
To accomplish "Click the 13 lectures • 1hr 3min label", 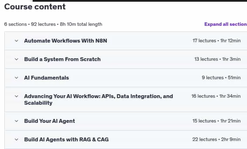I will pyautogui.click(x=217, y=59).
